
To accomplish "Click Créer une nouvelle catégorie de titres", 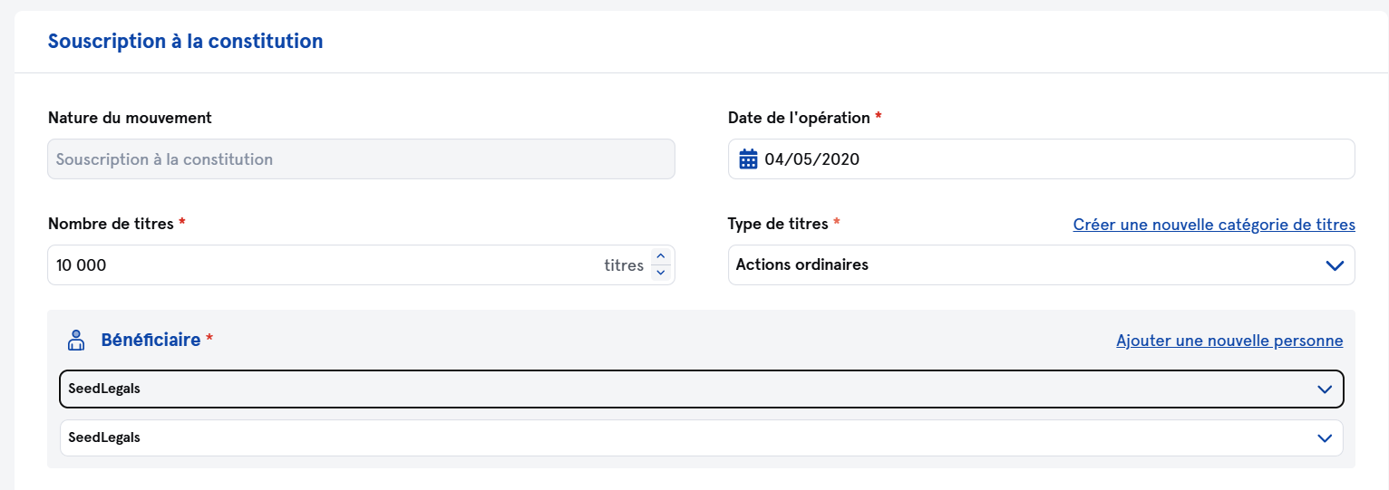I will (1214, 225).
